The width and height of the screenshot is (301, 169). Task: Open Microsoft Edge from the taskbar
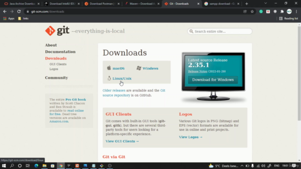point(36,166)
